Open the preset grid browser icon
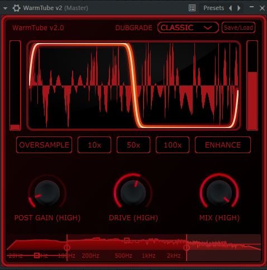 click(x=192, y=8)
